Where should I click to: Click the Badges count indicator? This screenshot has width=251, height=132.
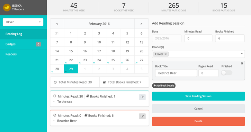click(38, 44)
